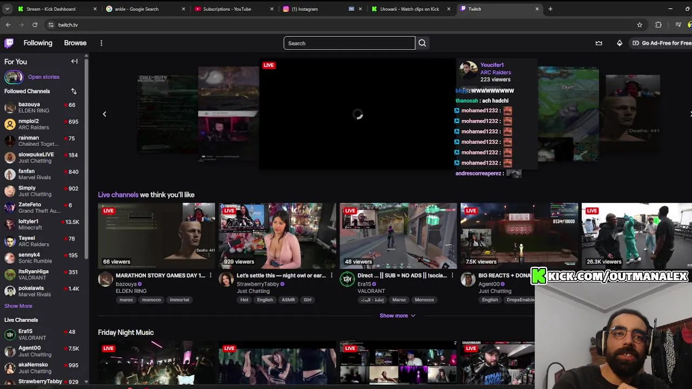
Task: Open Era1S VALORANT stream thumbnail
Action: pos(398,236)
